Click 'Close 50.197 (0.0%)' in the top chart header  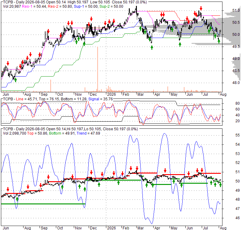(x=129, y=2)
